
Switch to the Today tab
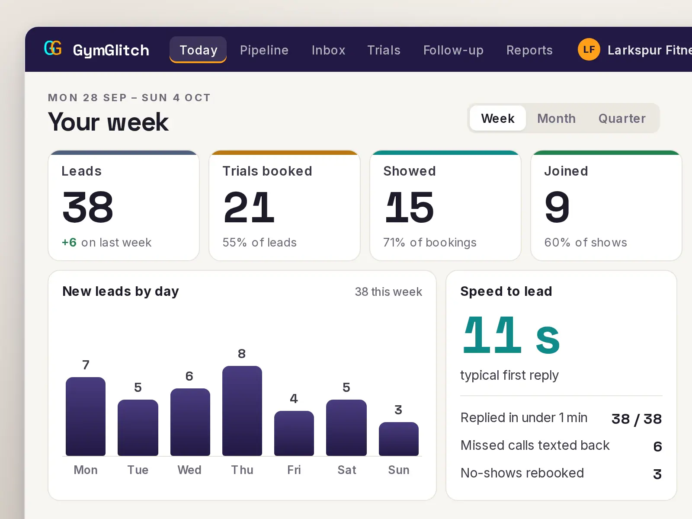pyautogui.click(x=198, y=50)
